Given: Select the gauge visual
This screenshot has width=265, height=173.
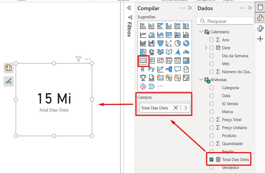Looking at the screenshot, I should click(186, 52).
